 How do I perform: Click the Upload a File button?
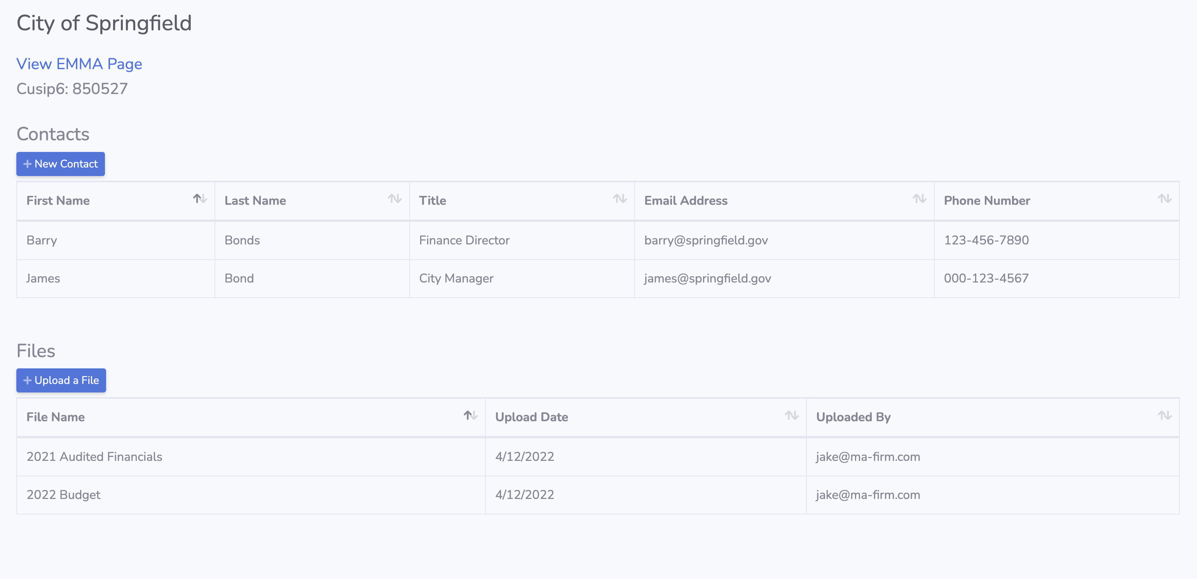point(61,380)
